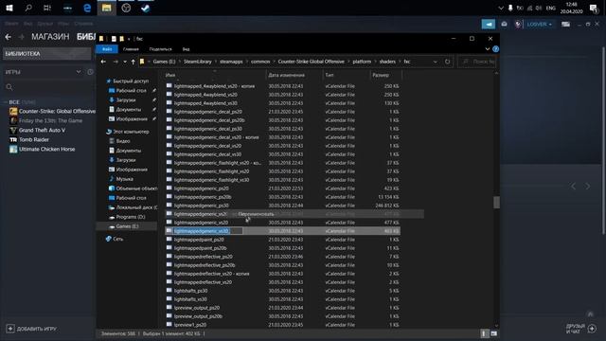
Task: Select file lightmappedpaint_ps20
Action: (x=199, y=240)
